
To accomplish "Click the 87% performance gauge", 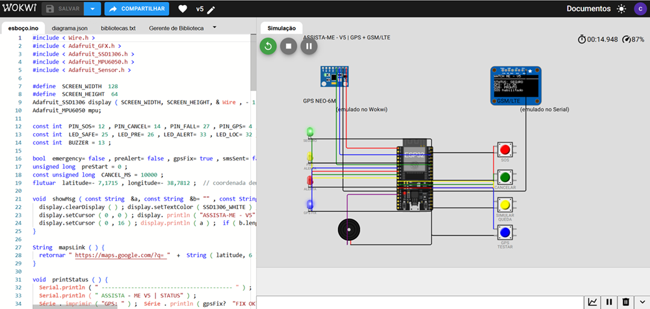I will tap(633, 40).
